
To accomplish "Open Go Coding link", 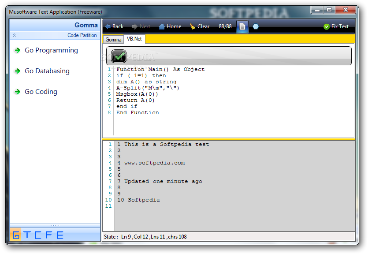I will point(41,92).
